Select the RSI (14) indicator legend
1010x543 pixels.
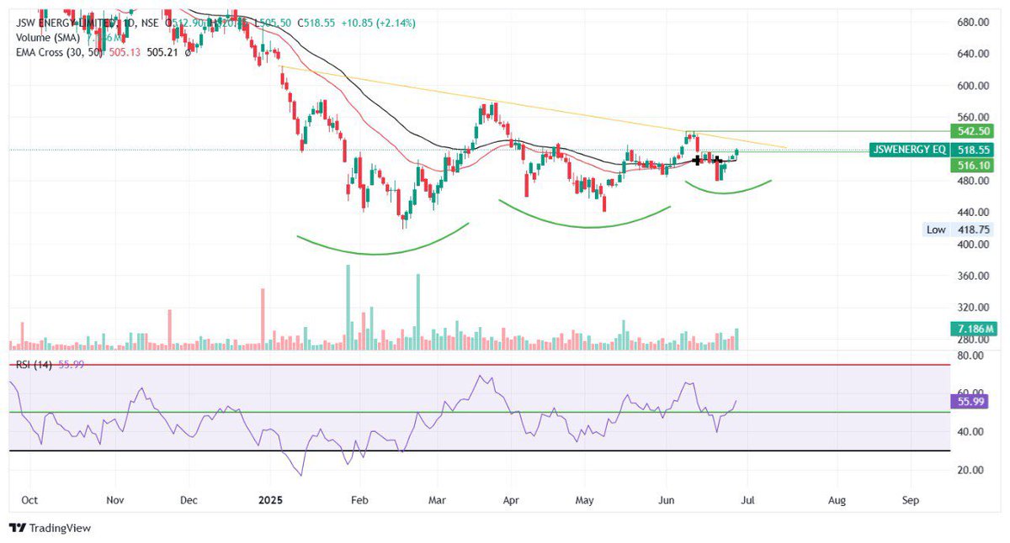point(34,364)
